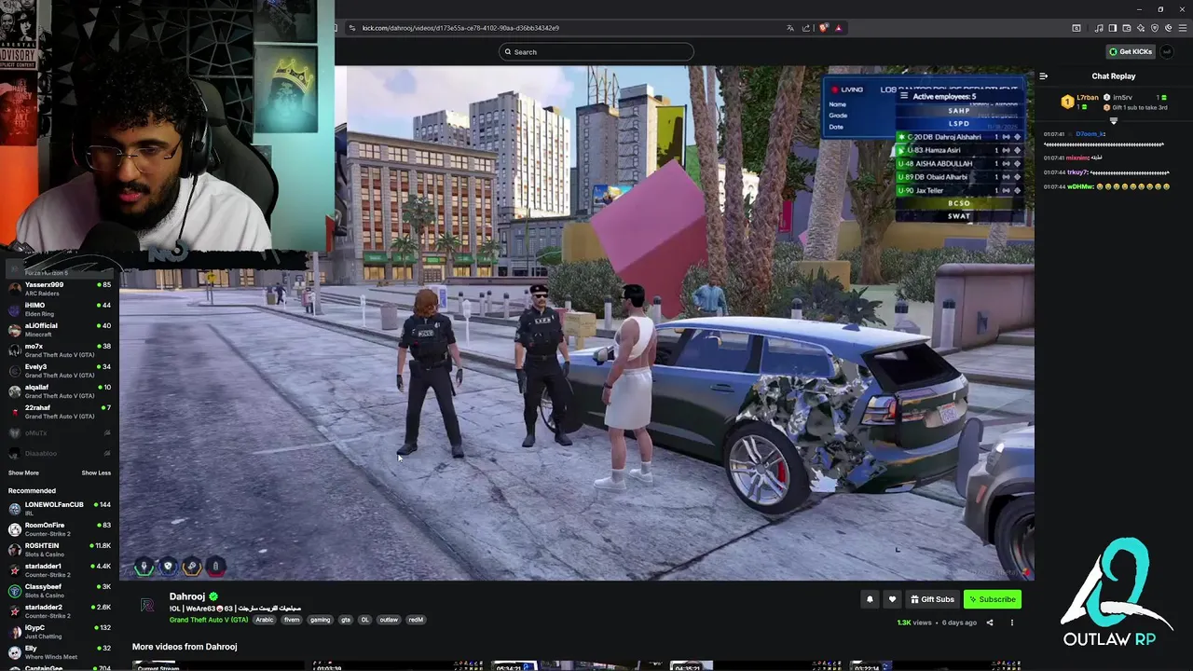Click the 1.3K views text
The image size is (1193, 671).
click(914, 623)
